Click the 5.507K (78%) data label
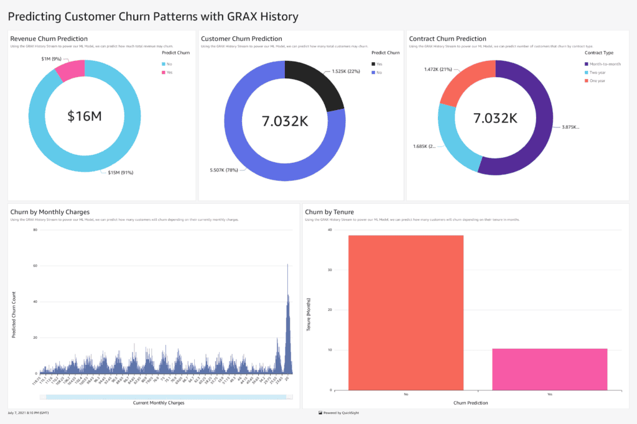This screenshot has width=637, height=424. [222, 170]
